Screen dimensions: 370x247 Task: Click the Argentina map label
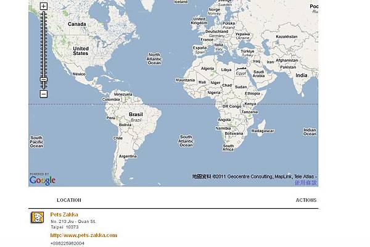pos(128,156)
